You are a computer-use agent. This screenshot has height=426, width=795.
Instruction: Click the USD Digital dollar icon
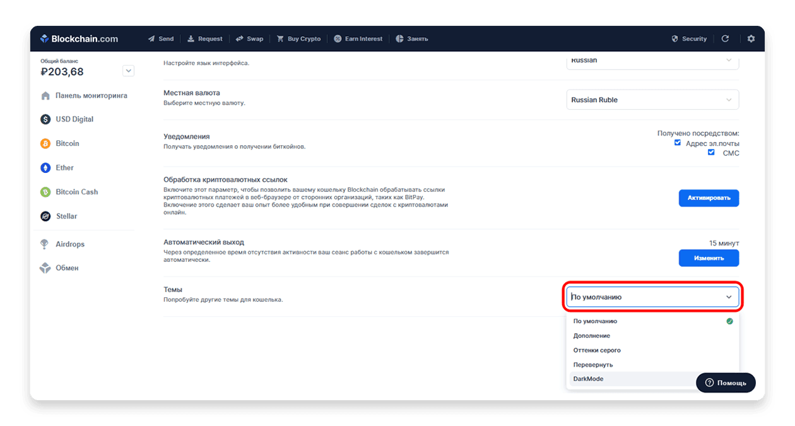click(45, 119)
